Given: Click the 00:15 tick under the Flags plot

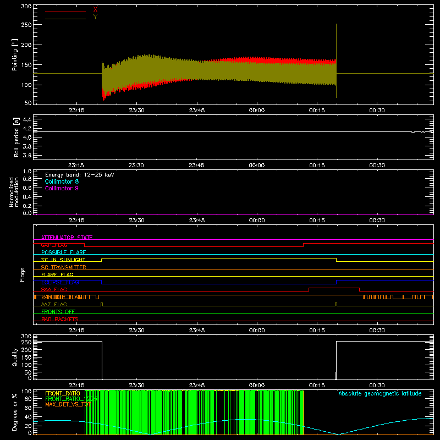Looking at the screenshot, I should click(x=317, y=331).
